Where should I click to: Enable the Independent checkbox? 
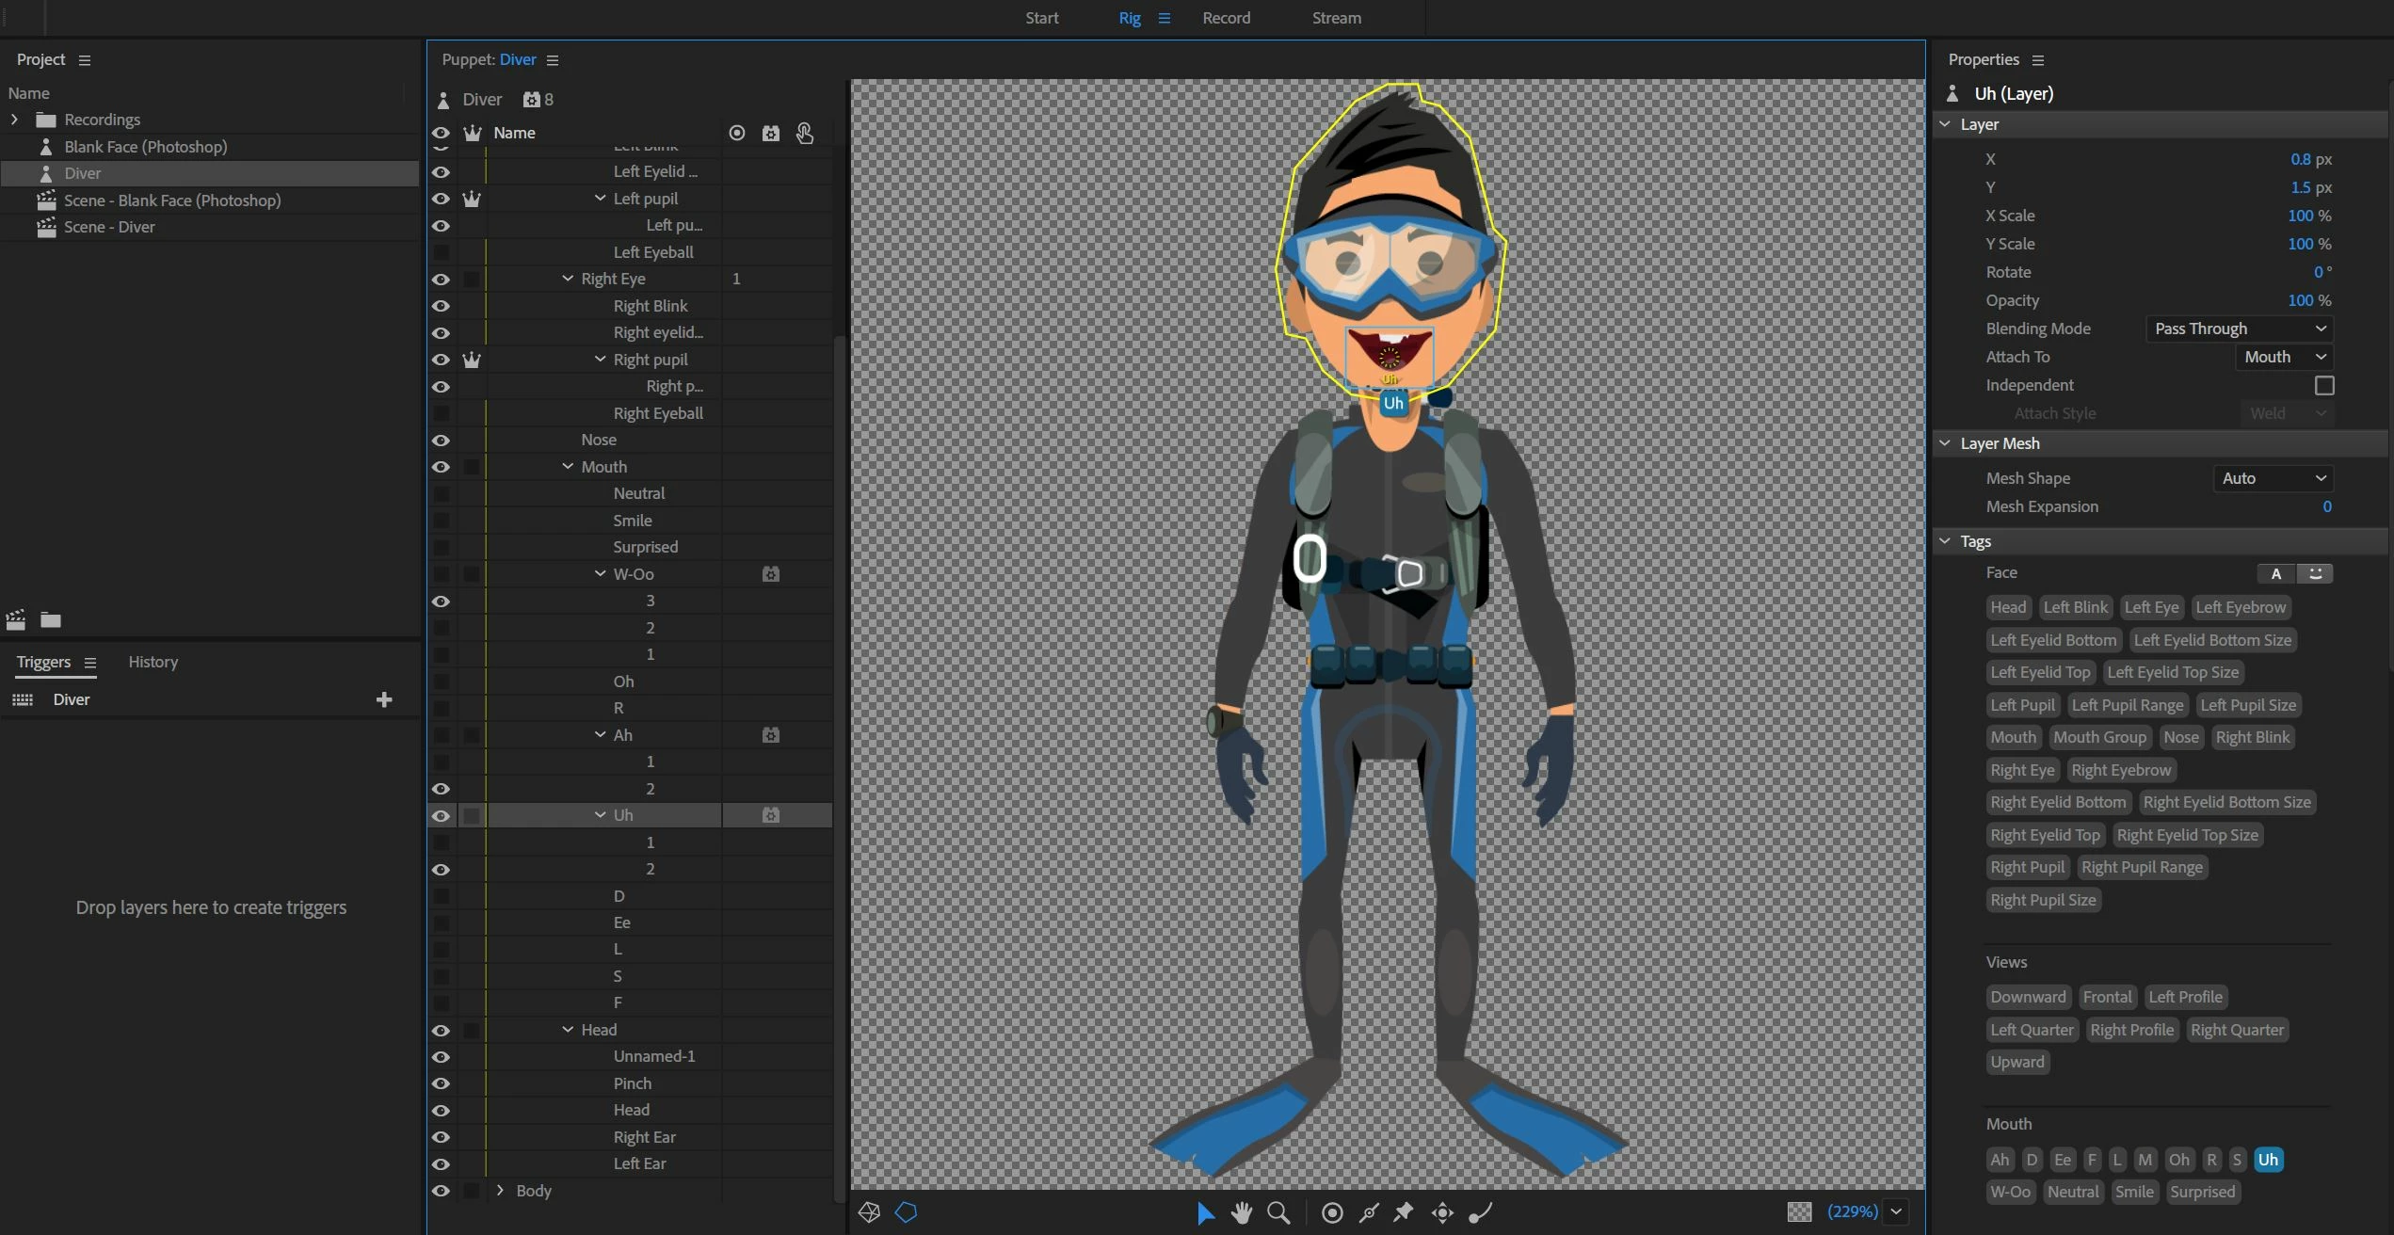click(2324, 385)
